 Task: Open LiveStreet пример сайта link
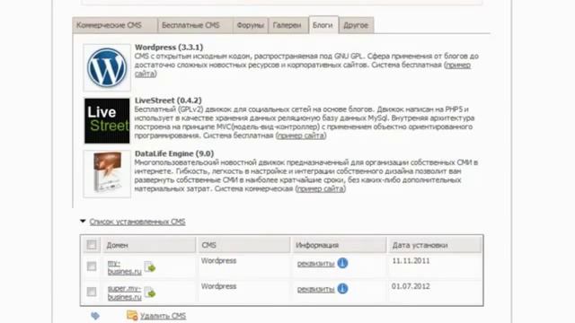[301, 135]
